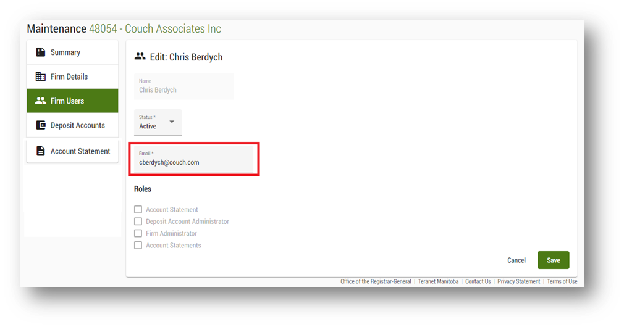Click the people icon beside Edit heading
Screen dimensions: 624x327
tap(140, 57)
